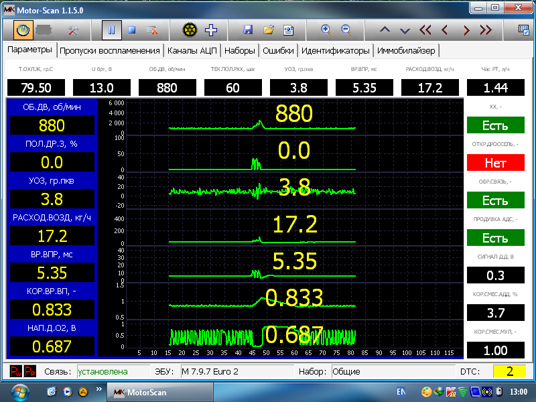Click the blue plus cross icon
This screenshot has height=402, width=536.
212,30
